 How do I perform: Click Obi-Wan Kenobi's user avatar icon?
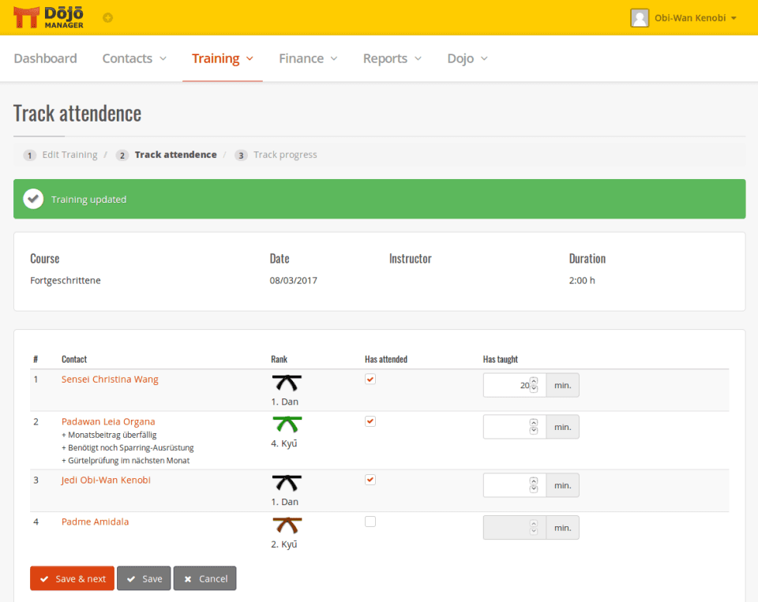click(x=640, y=18)
